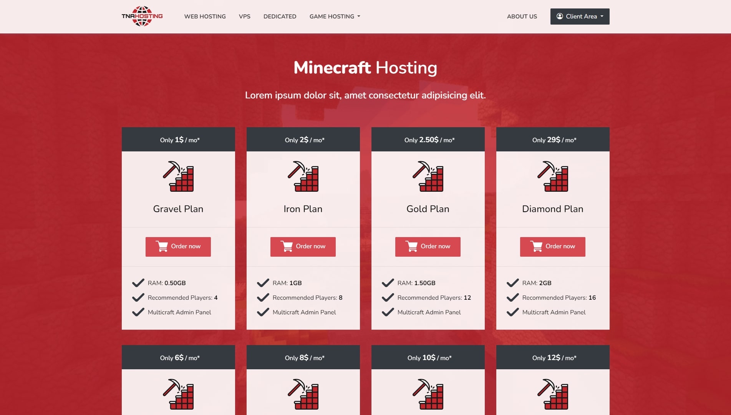Click the pickaxe icon under 12$ plan

pos(552,394)
